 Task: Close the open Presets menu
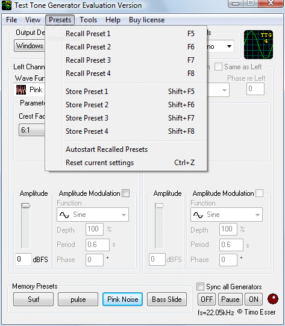pyautogui.click(x=60, y=20)
